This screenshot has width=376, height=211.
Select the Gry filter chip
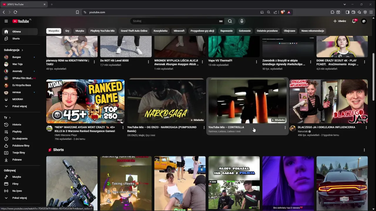(67, 31)
